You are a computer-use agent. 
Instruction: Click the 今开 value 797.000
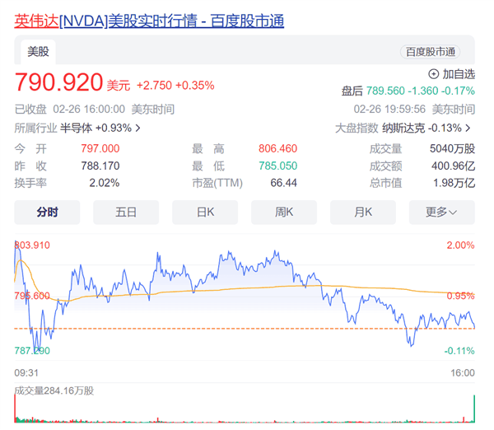pos(100,148)
